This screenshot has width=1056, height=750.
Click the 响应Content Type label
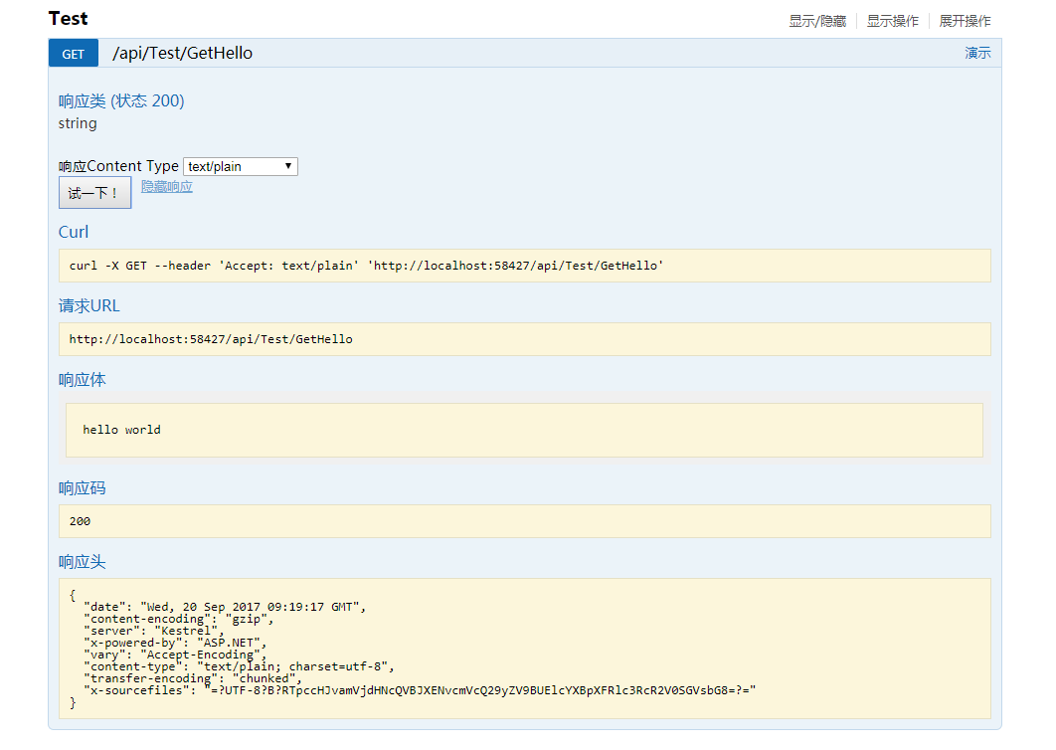118,166
